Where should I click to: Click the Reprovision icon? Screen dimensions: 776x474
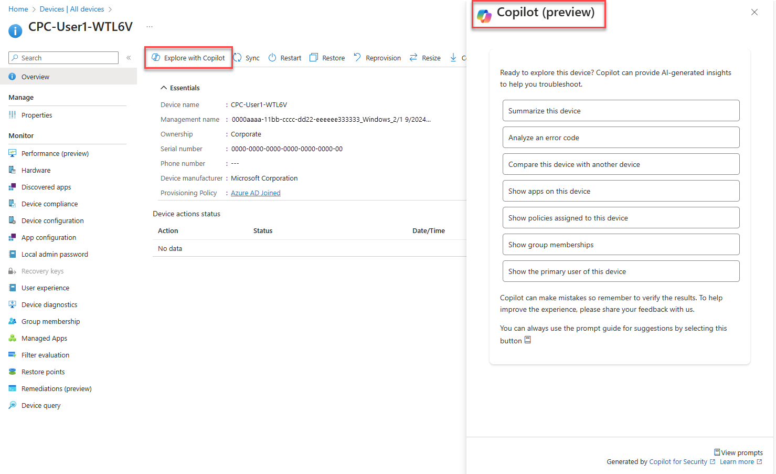357,57
